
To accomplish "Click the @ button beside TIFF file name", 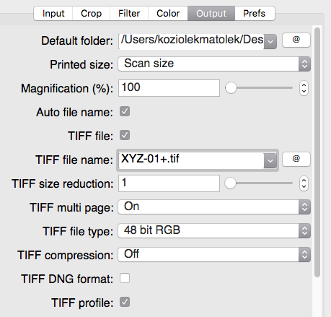I will 296,159.
